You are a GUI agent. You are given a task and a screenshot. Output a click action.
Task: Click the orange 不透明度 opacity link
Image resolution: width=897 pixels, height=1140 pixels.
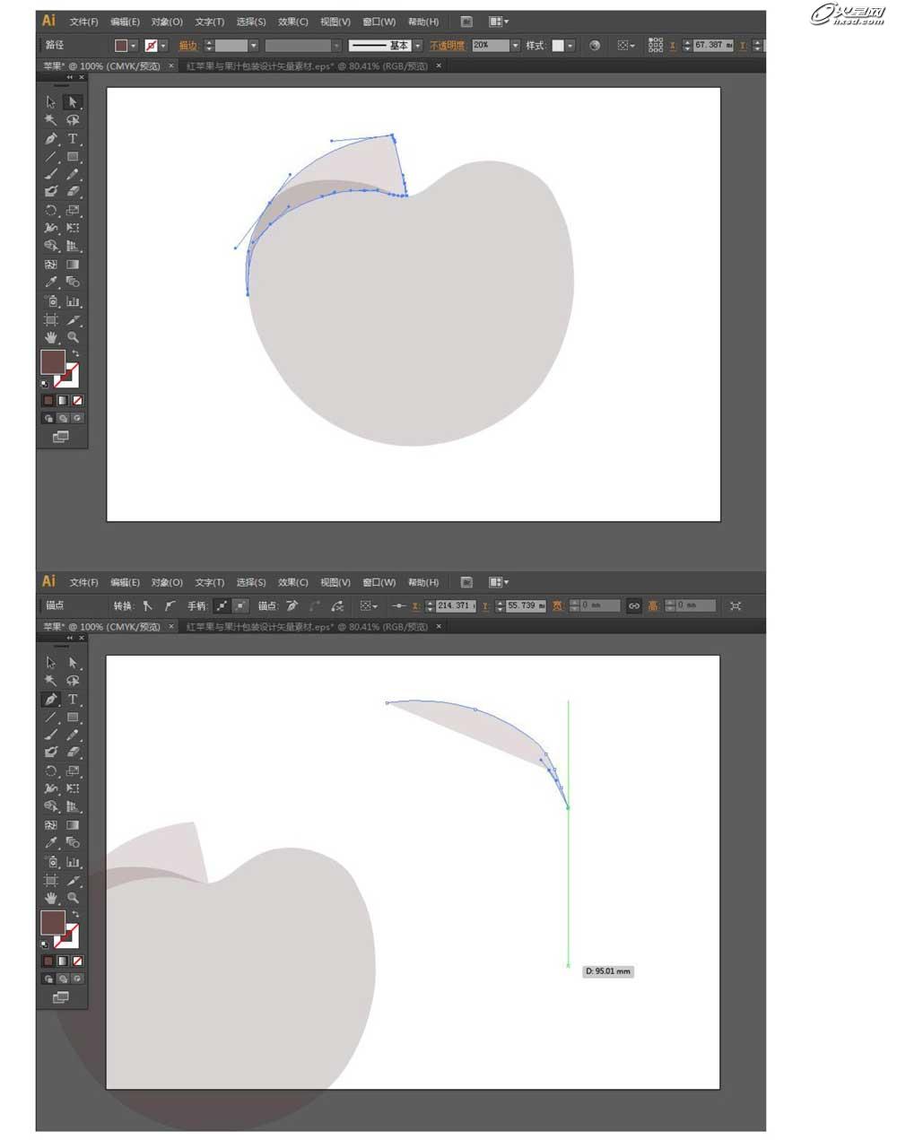pos(448,46)
